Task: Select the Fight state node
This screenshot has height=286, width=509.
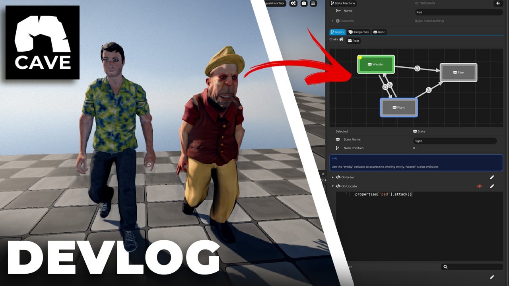Action: click(x=398, y=107)
